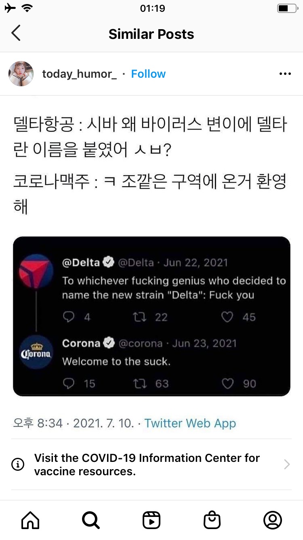Like the Corona tweet heart icon
Viewport: 303px width, 540px height.
coord(228,383)
